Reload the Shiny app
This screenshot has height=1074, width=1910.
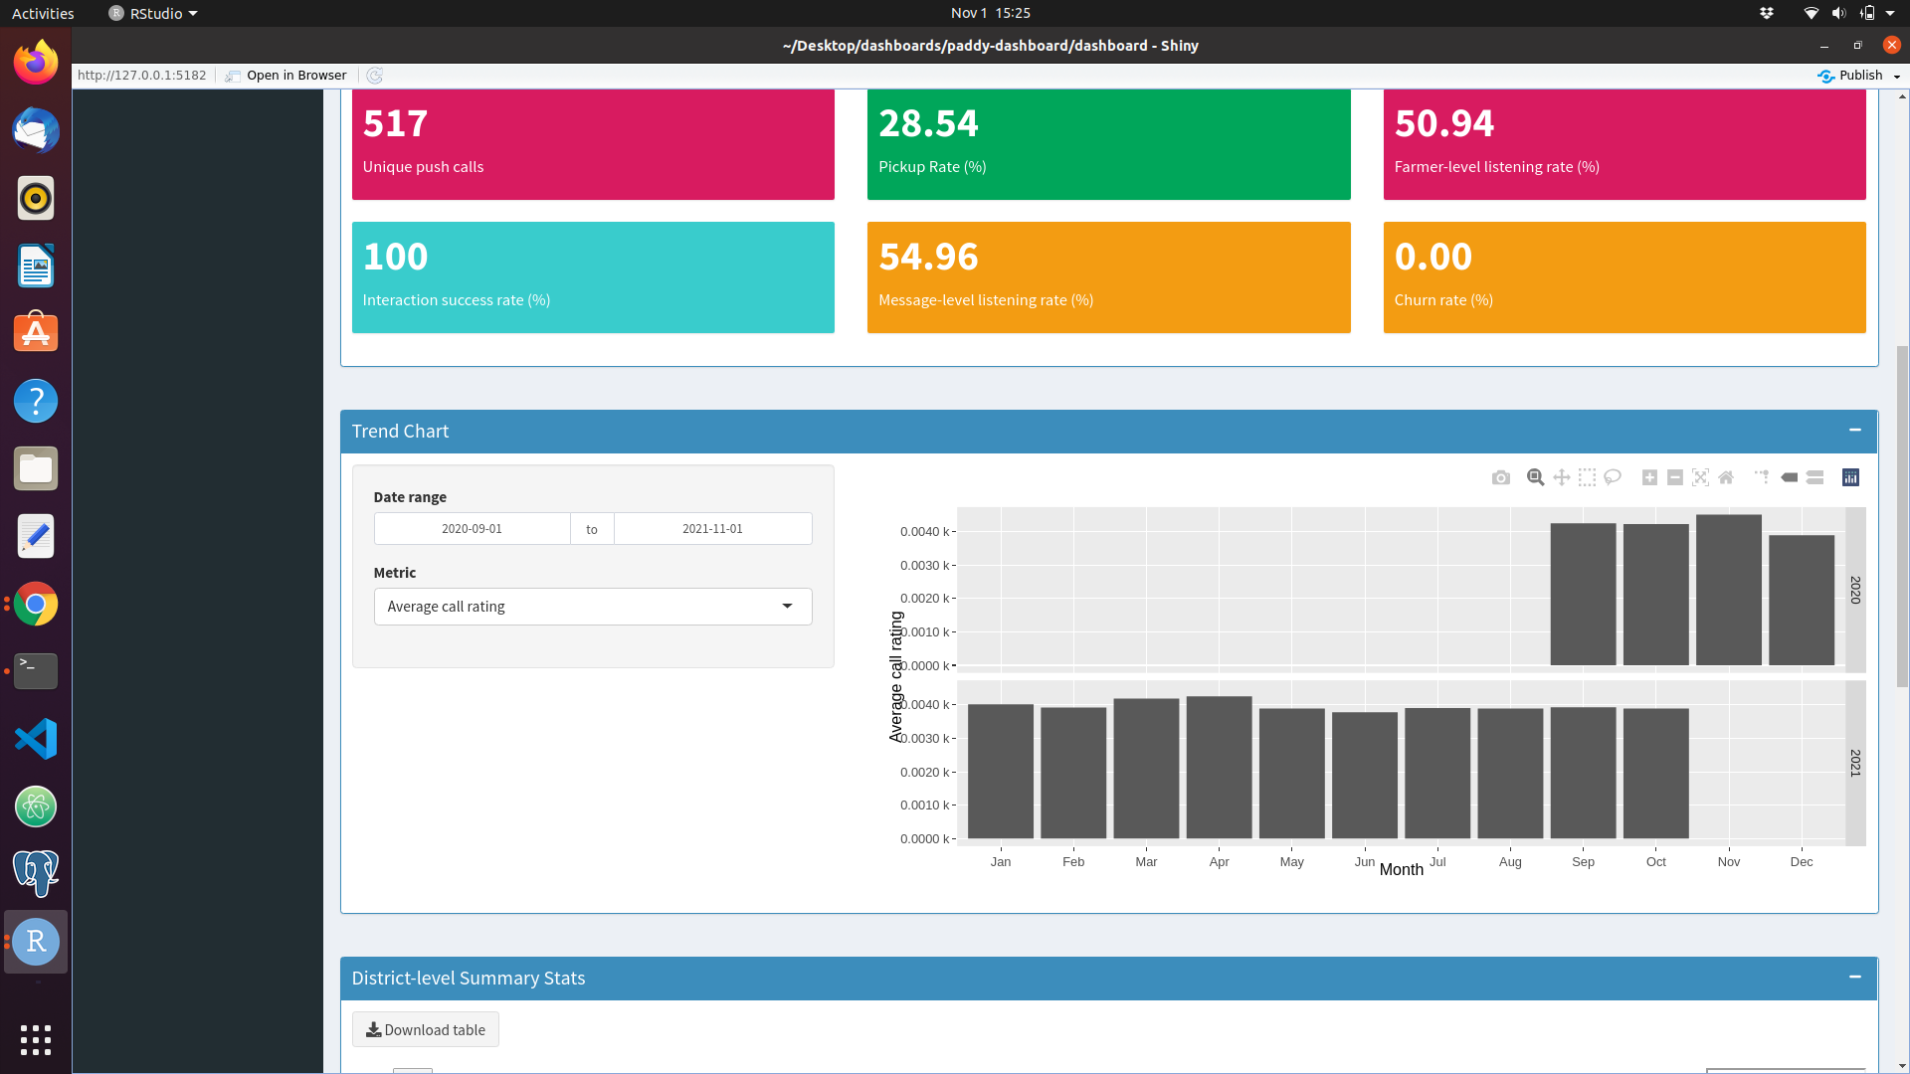(x=374, y=76)
